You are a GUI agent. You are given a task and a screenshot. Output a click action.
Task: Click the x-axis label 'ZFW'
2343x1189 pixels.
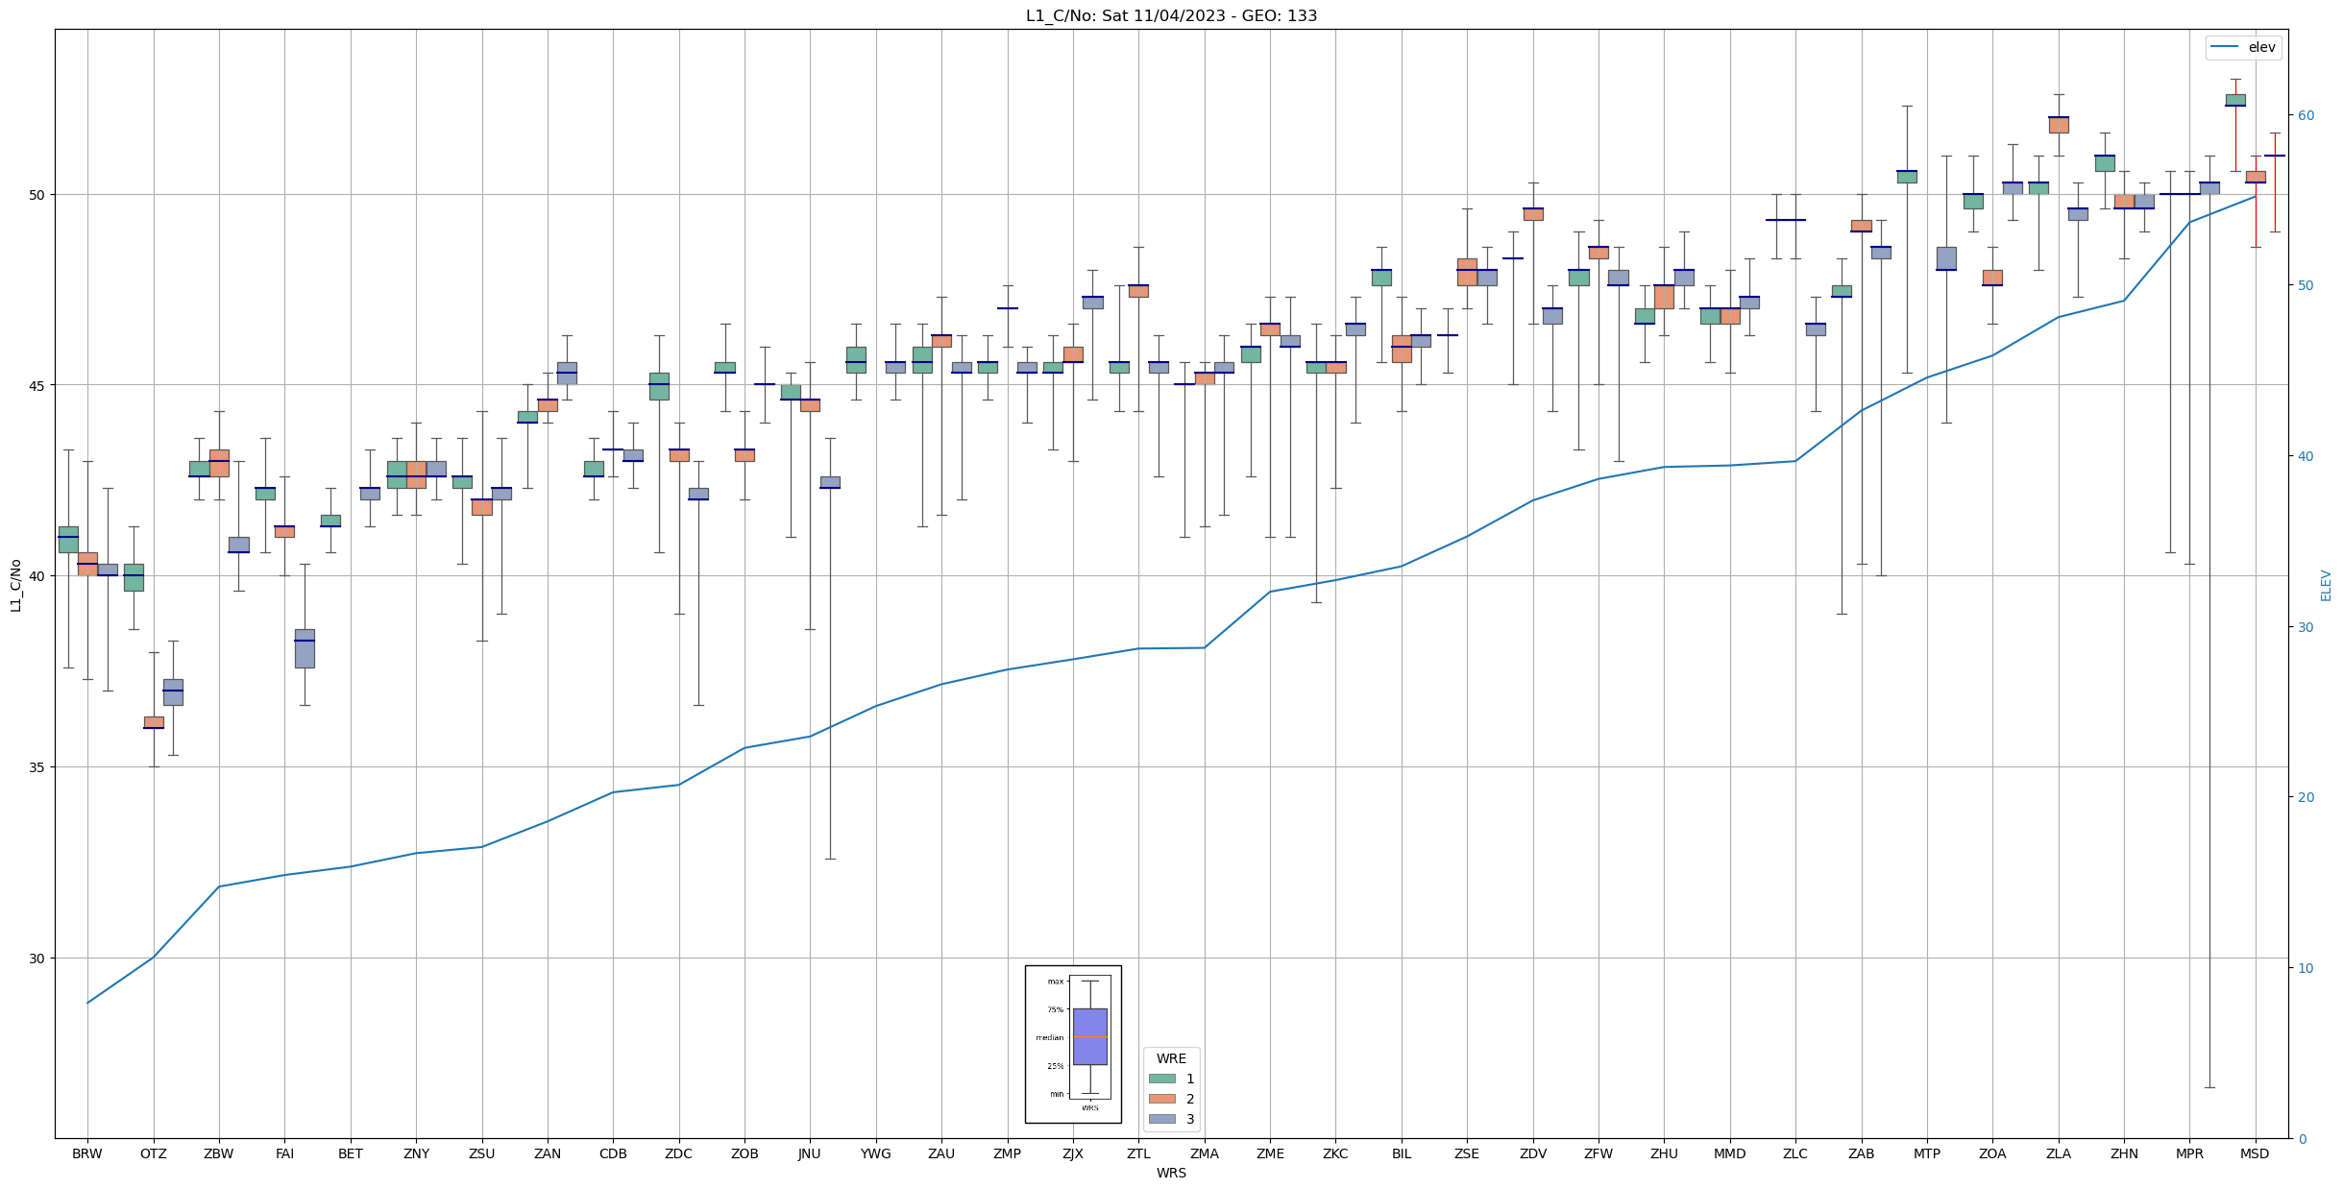pyautogui.click(x=1599, y=1153)
